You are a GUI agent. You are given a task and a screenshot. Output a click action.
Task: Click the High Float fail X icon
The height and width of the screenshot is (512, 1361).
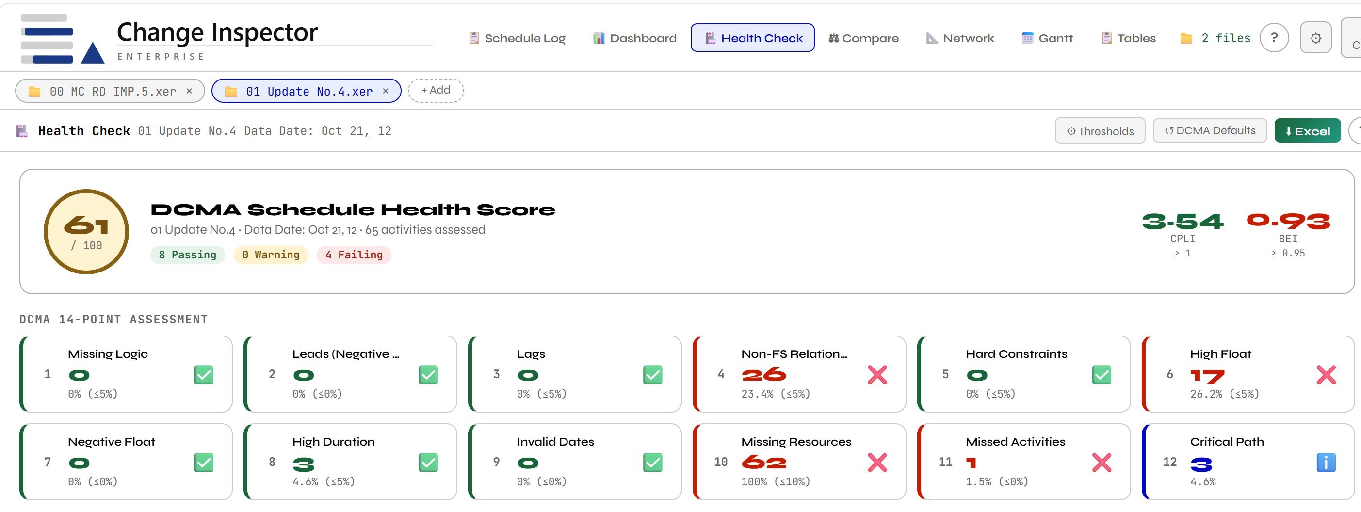point(1326,375)
